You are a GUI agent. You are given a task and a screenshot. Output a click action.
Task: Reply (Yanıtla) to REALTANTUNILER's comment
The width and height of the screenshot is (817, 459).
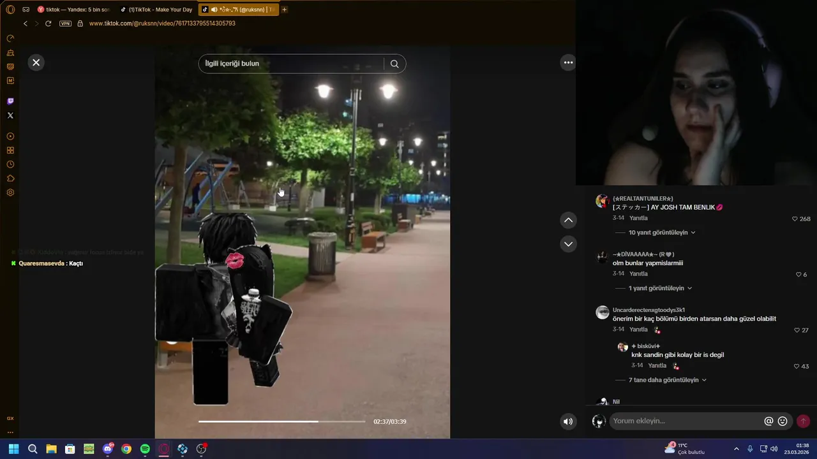(638, 218)
